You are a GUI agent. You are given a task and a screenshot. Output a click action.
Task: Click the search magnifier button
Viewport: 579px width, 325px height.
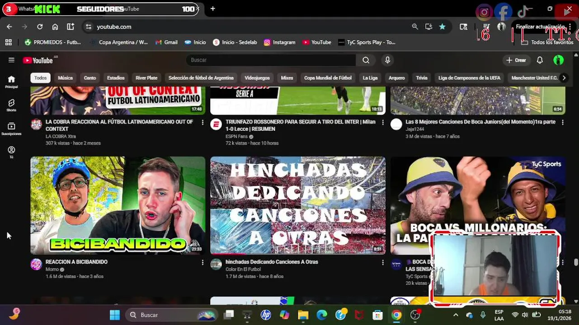(366, 60)
